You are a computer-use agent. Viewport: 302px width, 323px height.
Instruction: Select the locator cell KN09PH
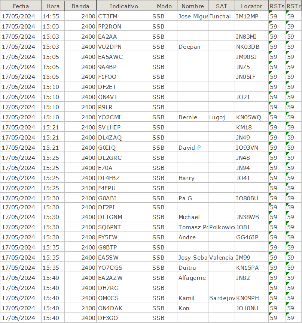248,298
